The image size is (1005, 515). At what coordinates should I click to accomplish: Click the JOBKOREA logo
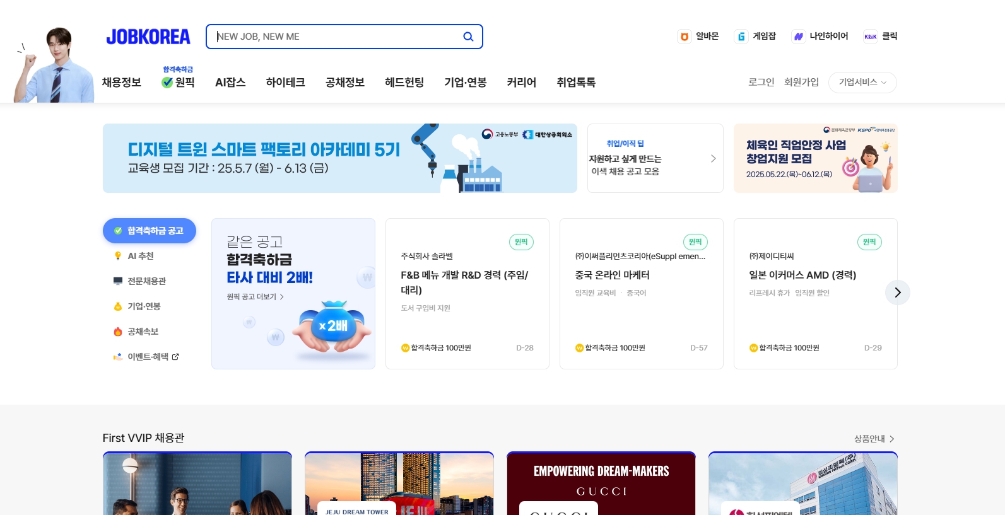[x=148, y=37]
